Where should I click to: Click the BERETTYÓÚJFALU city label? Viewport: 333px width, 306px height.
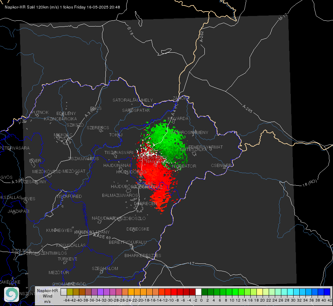tap(128, 242)
